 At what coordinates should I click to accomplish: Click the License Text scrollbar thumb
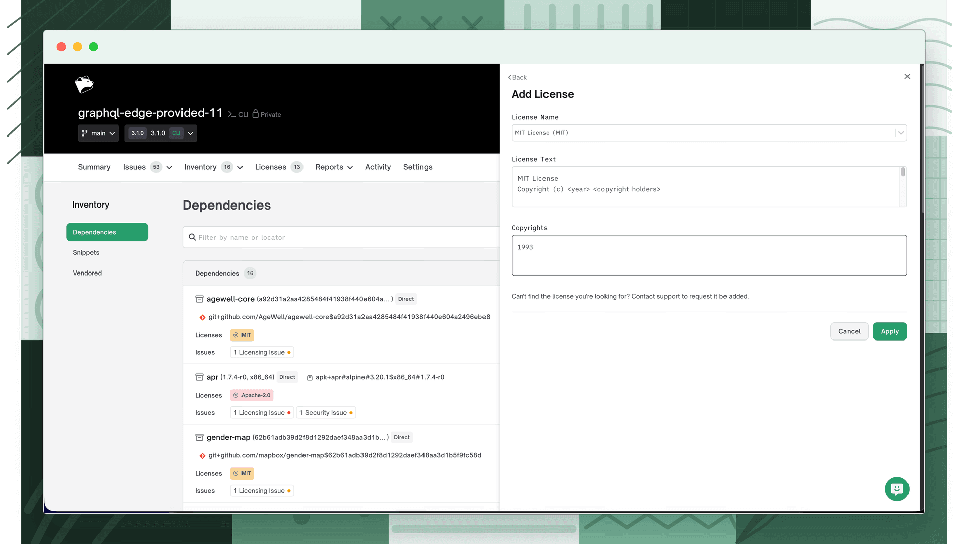pyautogui.click(x=903, y=172)
